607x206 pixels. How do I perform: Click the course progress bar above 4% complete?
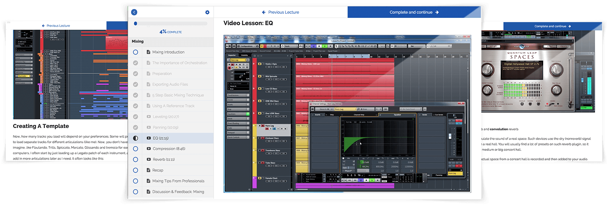point(170,24)
